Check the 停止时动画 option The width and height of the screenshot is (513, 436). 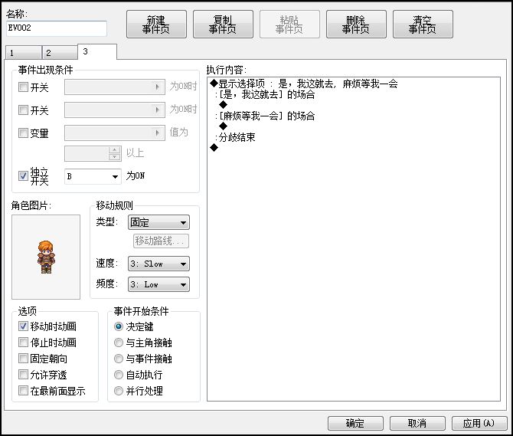[23, 343]
